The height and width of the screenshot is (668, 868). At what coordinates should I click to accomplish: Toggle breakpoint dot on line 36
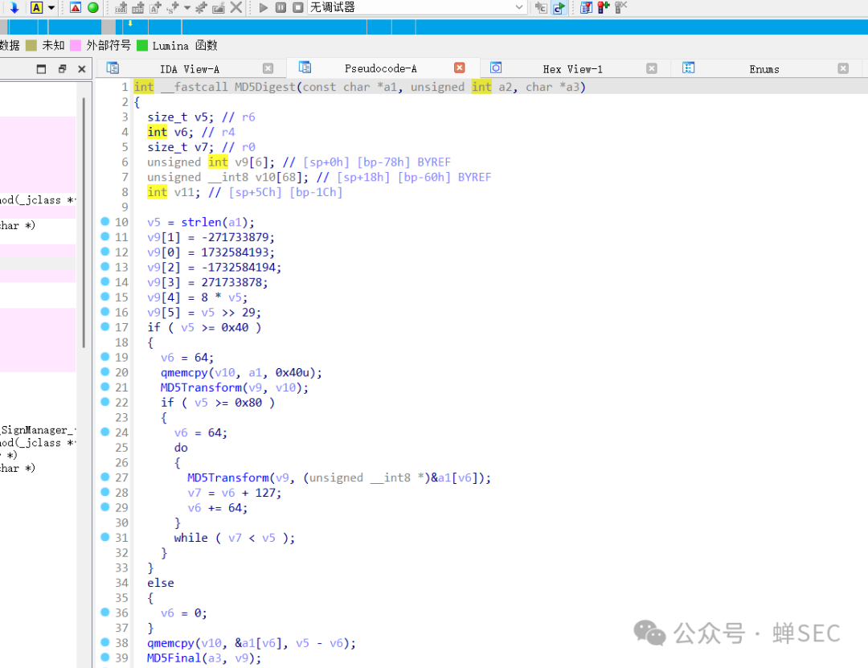(105, 612)
